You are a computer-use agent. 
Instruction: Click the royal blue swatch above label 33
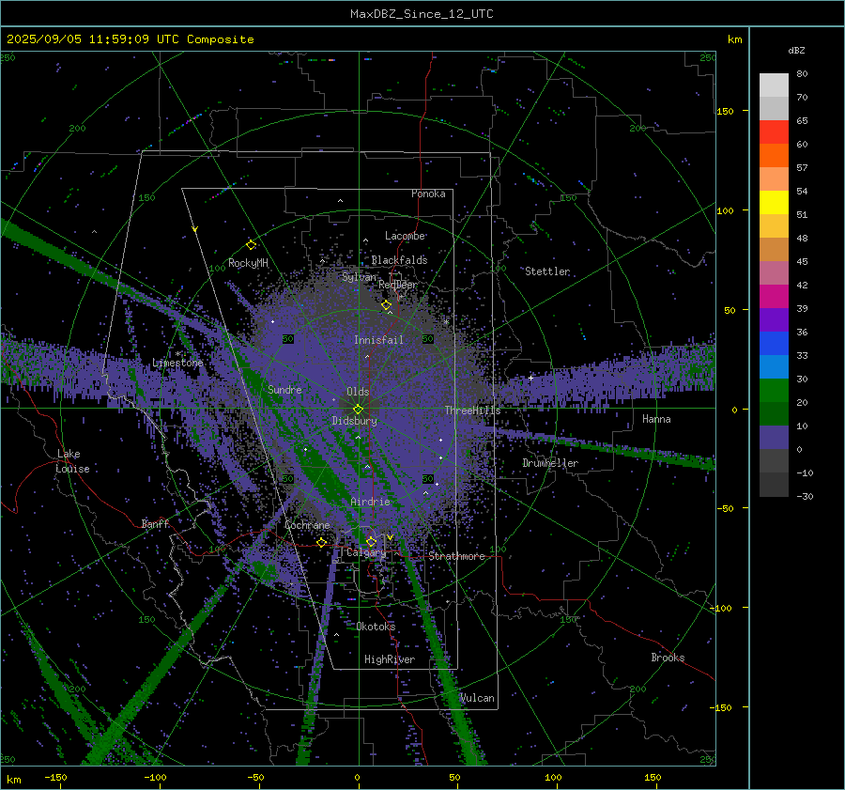click(x=774, y=343)
